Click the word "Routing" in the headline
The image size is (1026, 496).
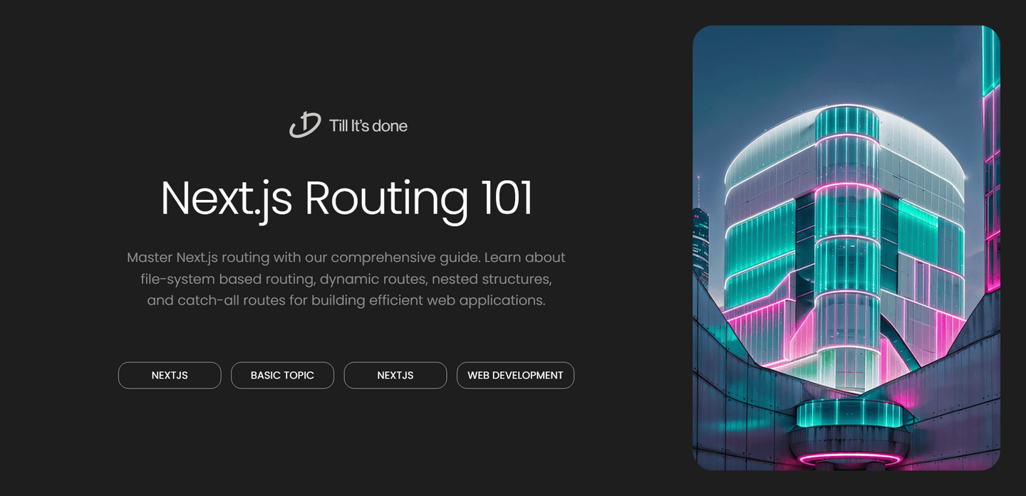(x=386, y=199)
